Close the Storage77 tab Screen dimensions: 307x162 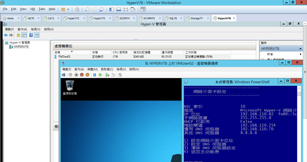point(208,18)
